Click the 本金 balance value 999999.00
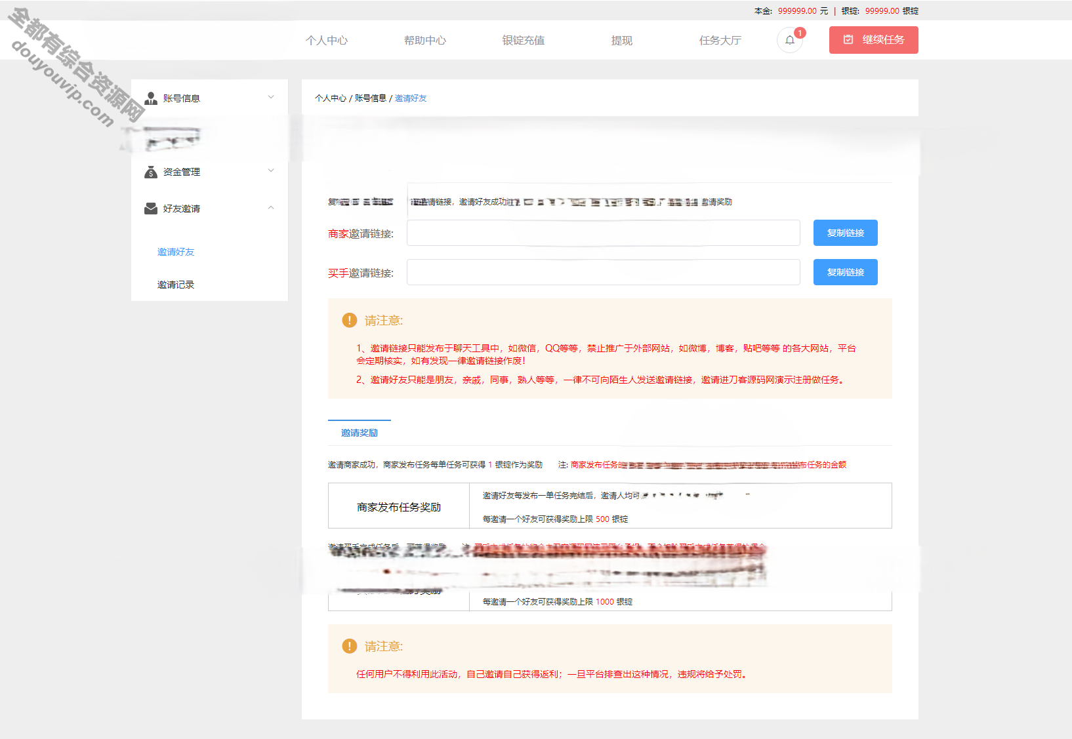 tap(797, 11)
